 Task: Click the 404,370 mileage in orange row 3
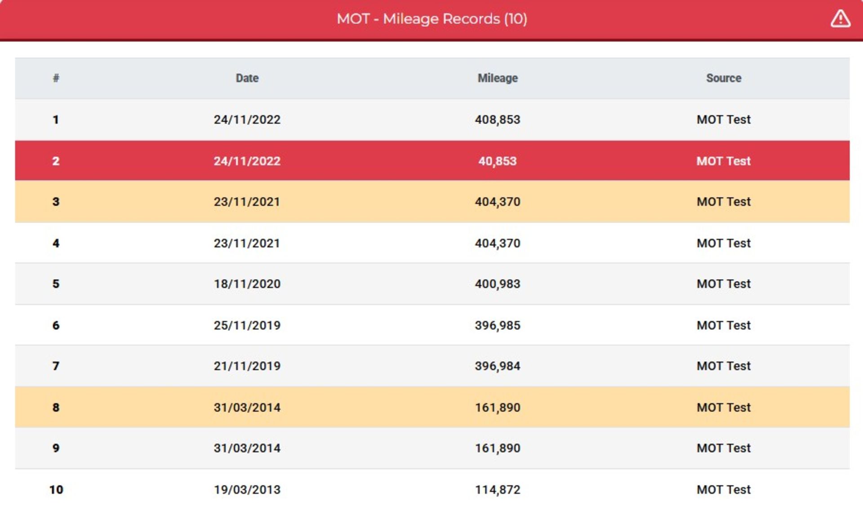coord(497,202)
